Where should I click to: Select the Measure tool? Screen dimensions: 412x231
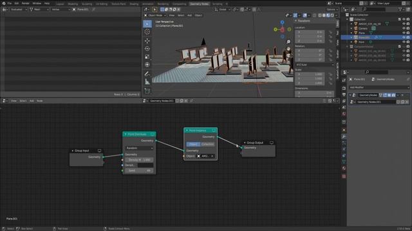147,82
